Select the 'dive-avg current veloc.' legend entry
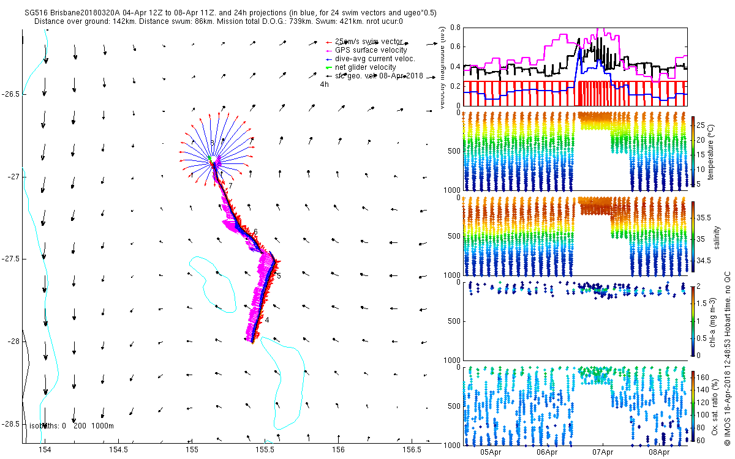This screenshot has height=459, width=735. pyautogui.click(x=370, y=58)
